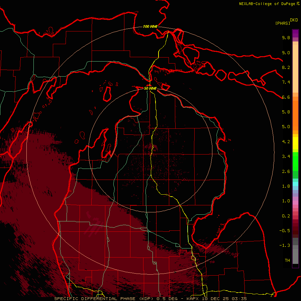Click the yellow segment of color bar
Viewport: 301px width, 301px height.
[295, 143]
